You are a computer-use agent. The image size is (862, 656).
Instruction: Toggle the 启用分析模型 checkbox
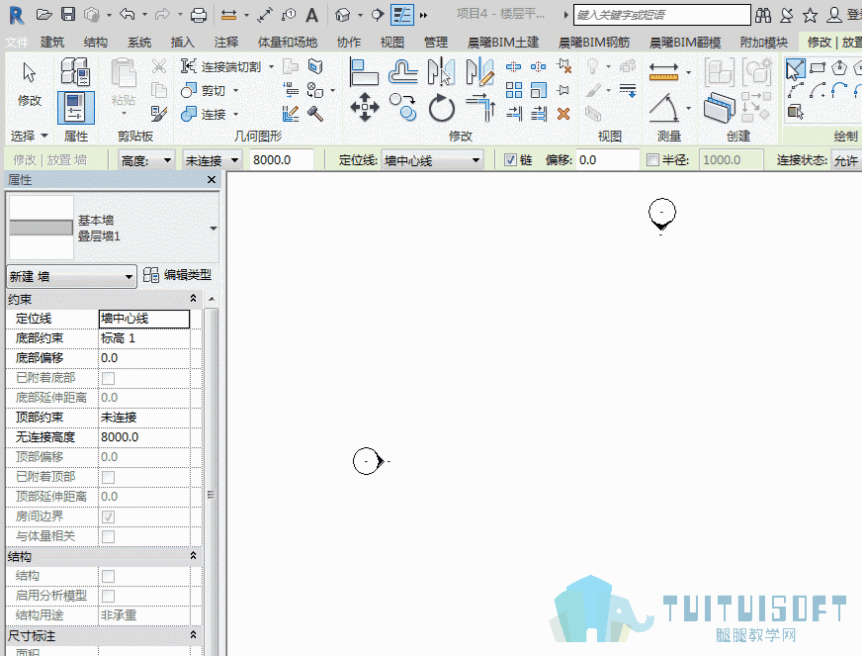click(109, 596)
